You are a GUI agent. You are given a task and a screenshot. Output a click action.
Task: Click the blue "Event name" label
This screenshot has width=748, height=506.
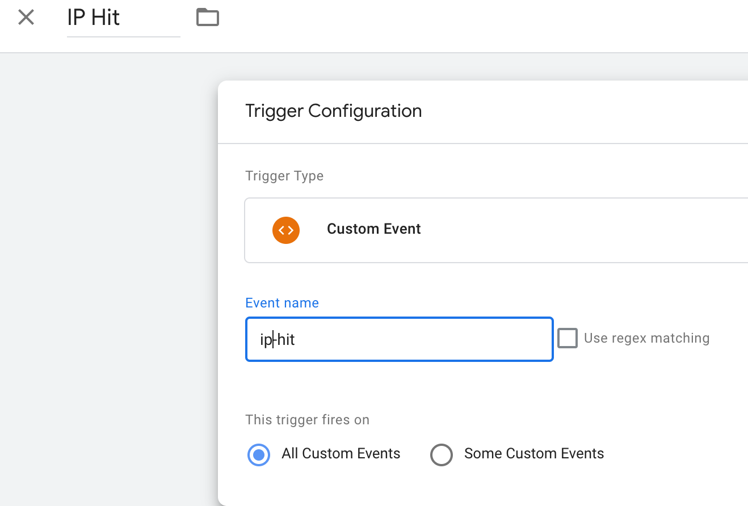(x=282, y=303)
